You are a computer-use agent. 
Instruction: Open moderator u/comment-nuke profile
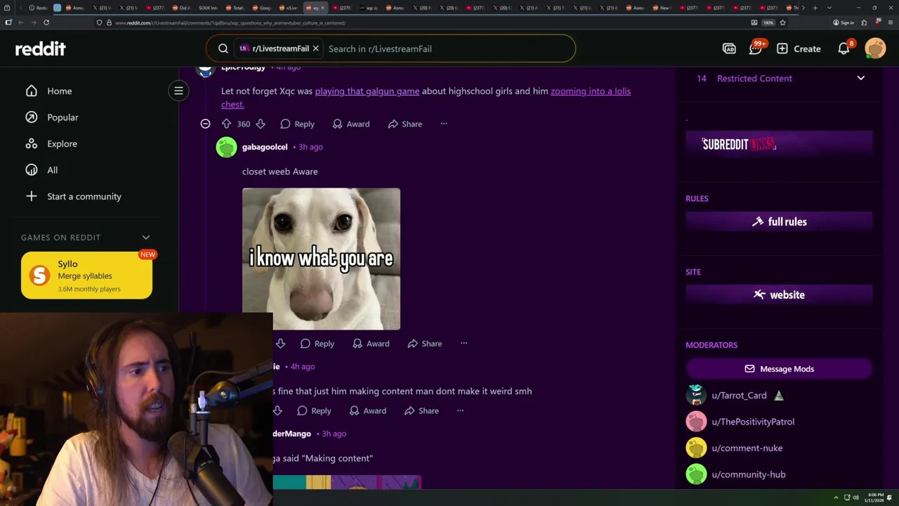click(x=747, y=448)
